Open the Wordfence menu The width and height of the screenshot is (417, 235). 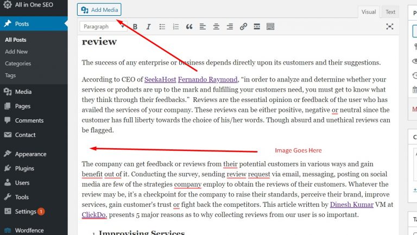coord(34,230)
